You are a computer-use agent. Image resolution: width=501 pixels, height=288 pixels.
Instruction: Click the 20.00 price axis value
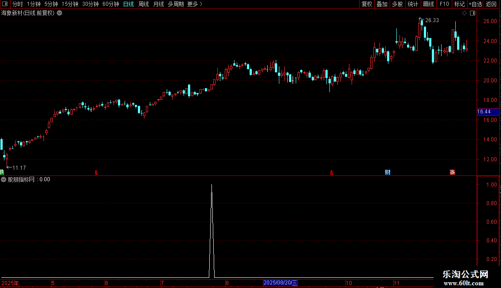point(490,81)
